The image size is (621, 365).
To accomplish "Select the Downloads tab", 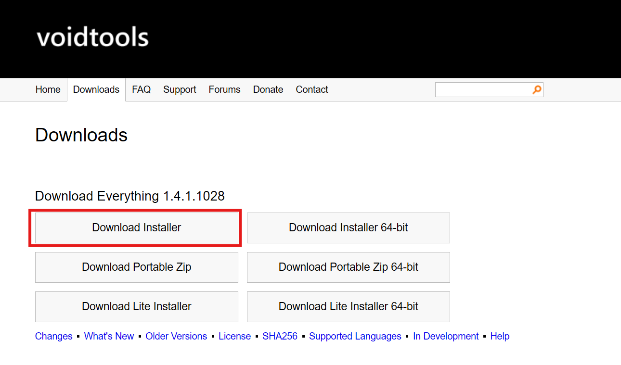I will (x=96, y=89).
